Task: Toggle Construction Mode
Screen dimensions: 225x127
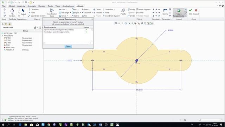Action: click(52, 13)
